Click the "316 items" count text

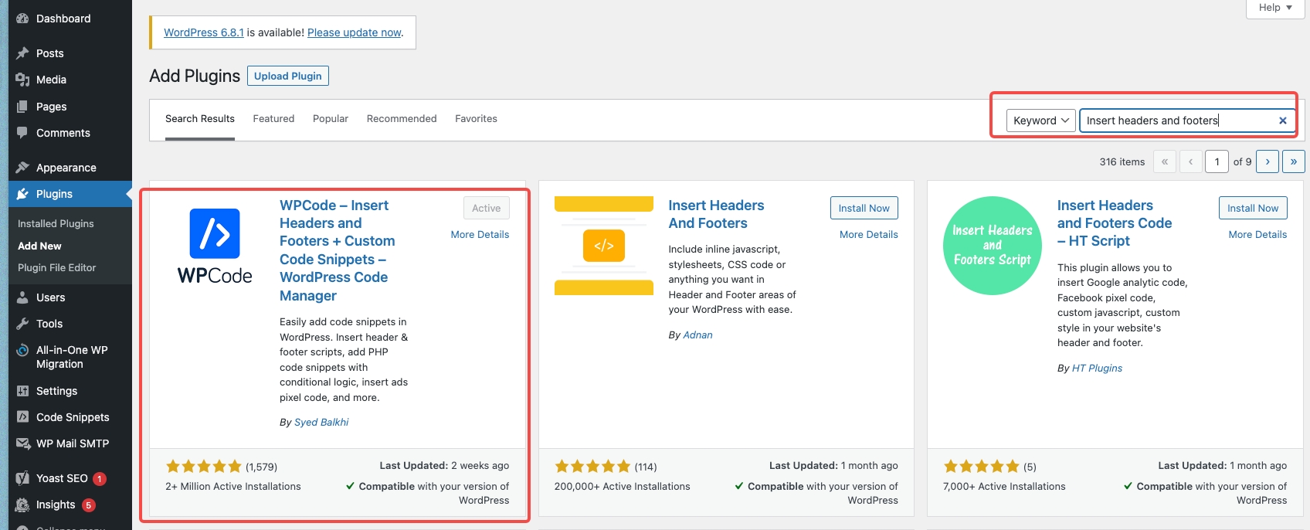coord(1122,162)
